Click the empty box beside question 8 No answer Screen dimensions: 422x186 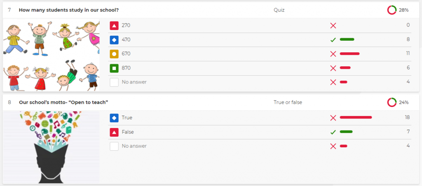(114, 146)
